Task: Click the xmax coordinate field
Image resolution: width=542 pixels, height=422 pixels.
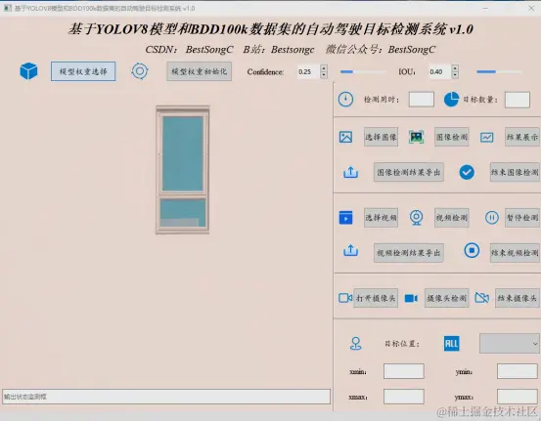Action: pyautogui.click(x=404, y=397)
